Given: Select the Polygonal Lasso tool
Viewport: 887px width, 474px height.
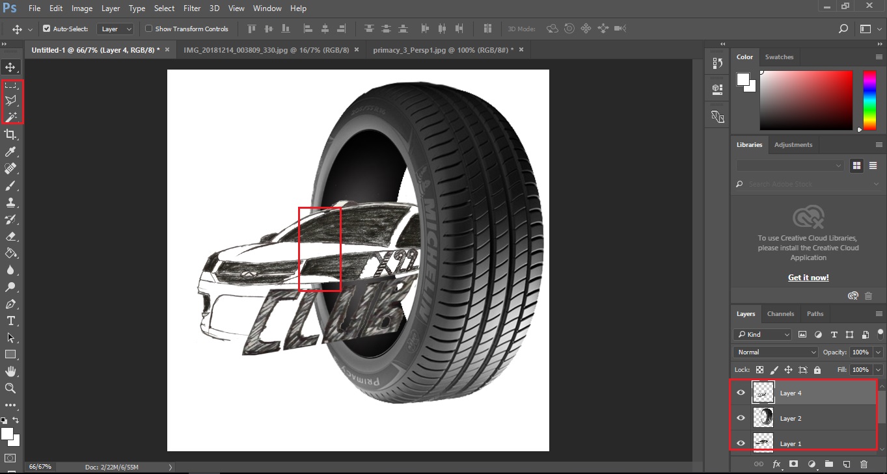Looking at the screenshot, I should [x=10, y=101].
